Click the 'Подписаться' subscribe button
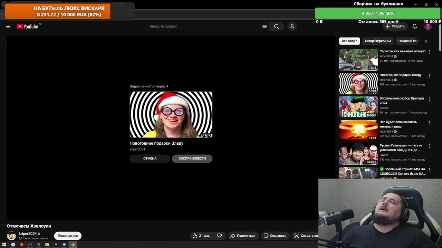This screenshot has height=248, width=442. coord(68,236)
